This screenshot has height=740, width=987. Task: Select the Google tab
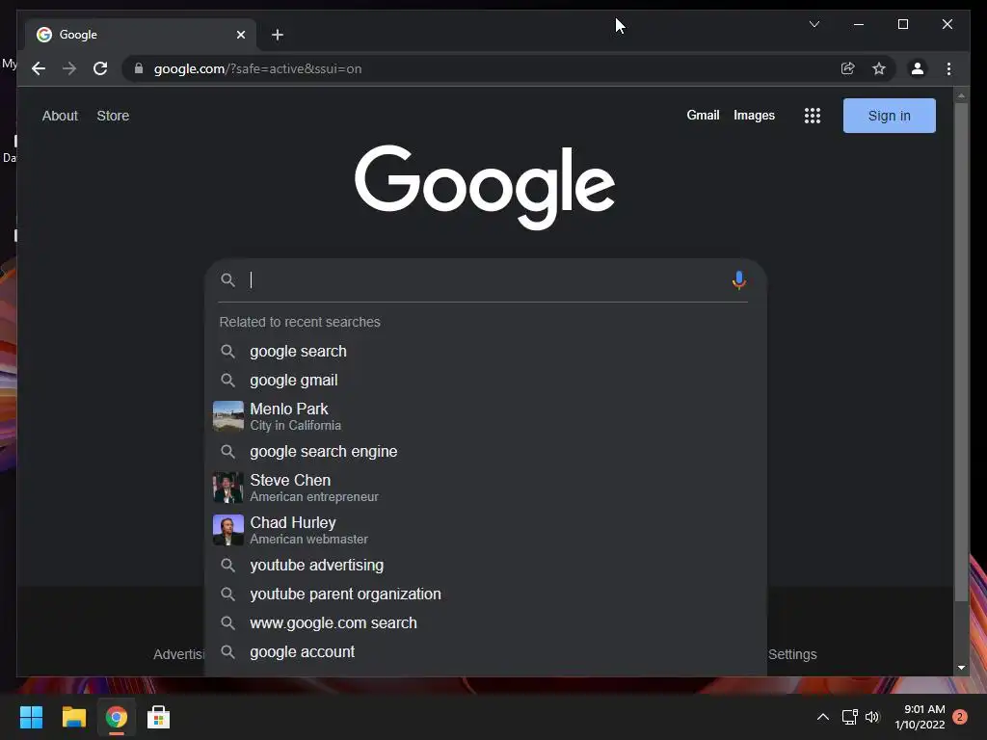coord(140,35)
